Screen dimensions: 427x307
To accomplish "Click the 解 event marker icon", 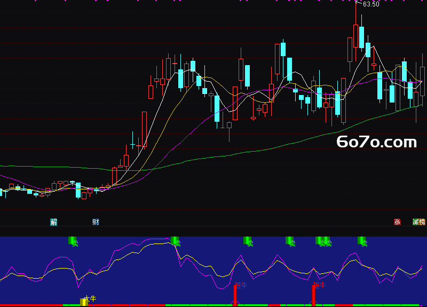I will pyautogui.click(x=54, y=222).
